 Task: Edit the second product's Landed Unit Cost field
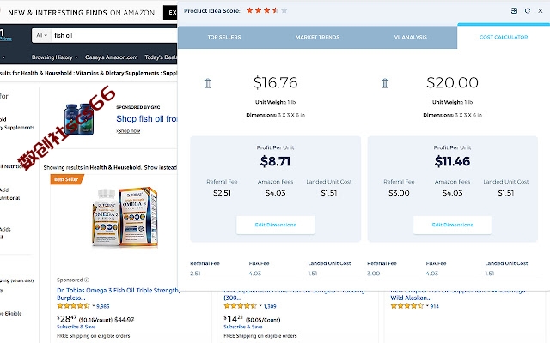(x=511, y=274)
